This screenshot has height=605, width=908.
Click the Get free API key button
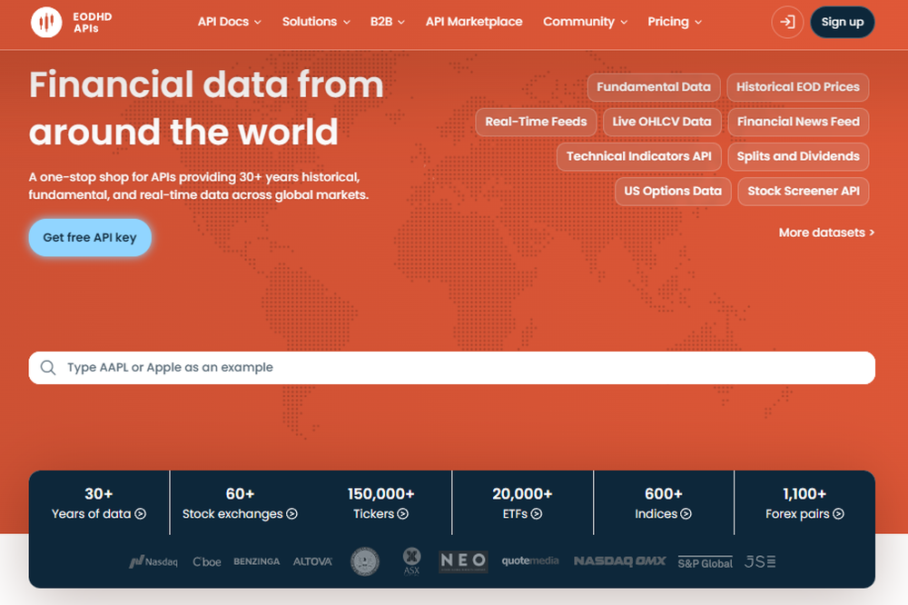[x=90, y=237]
